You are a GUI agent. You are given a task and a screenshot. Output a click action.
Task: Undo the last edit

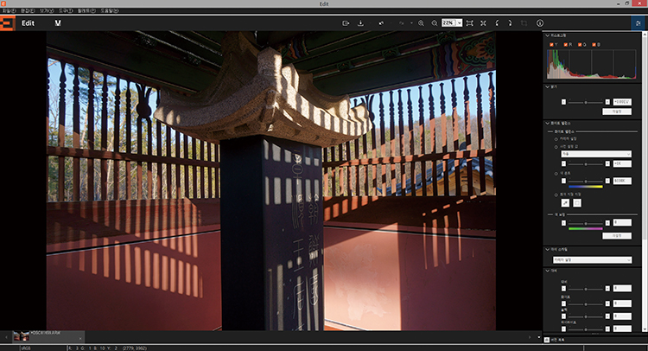click(x=381, y=23)
